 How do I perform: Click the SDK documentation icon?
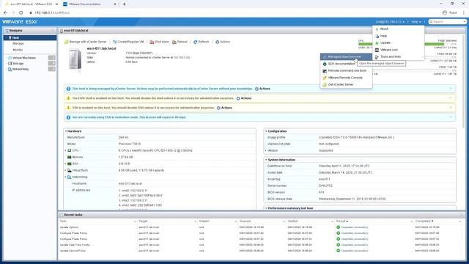325,64
